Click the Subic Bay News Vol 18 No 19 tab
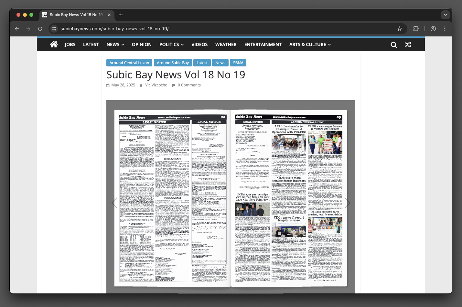The height and width of the screenshot is (307, 462). tap(76, 15)
